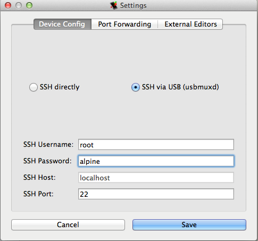
Task: Click the app icon in the title bar
Action: coord(114,5)
